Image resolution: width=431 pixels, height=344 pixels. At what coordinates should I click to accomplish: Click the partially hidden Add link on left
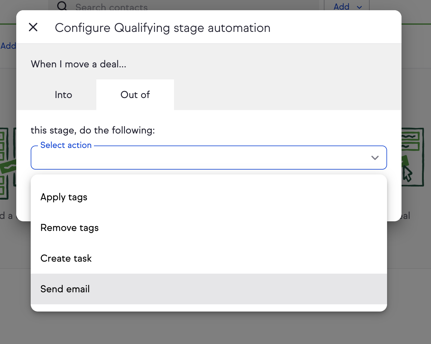click(8, 46)
